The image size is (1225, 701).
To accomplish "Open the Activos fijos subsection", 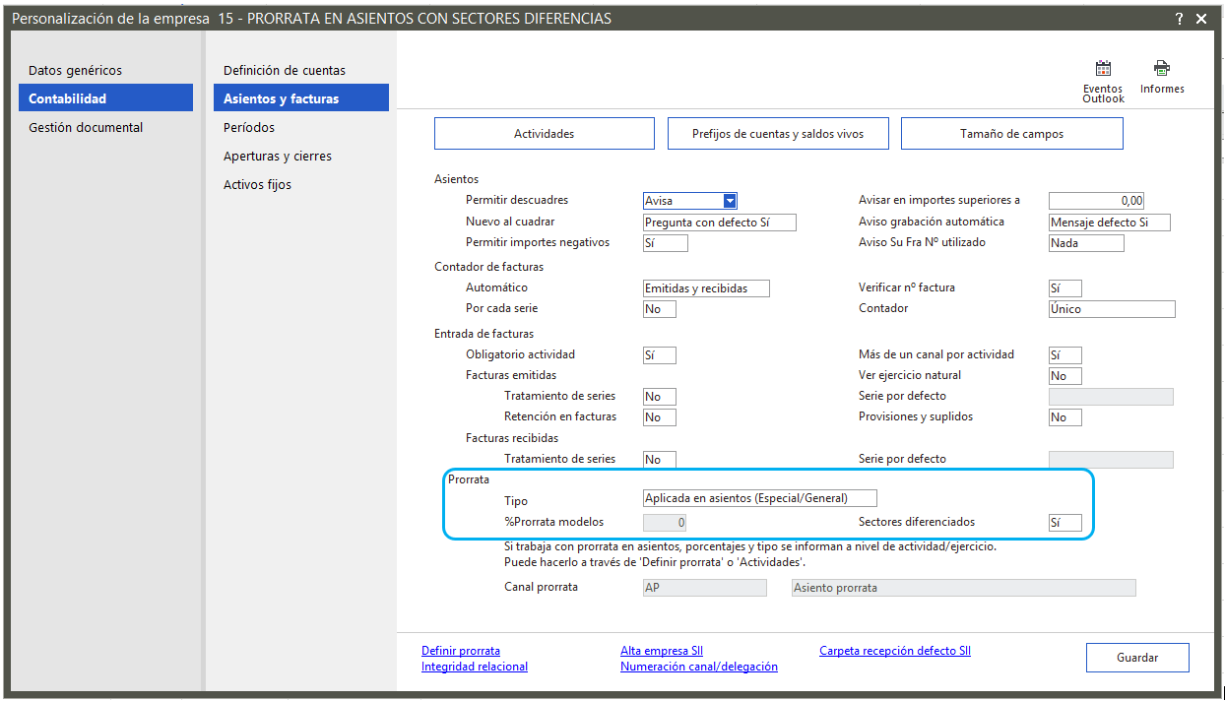I will pos(258,184).
